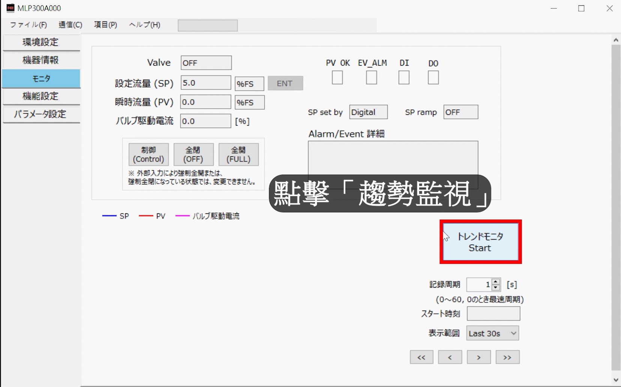Click the MLP300A000 app icon in title bar

(x=10, y=8)
